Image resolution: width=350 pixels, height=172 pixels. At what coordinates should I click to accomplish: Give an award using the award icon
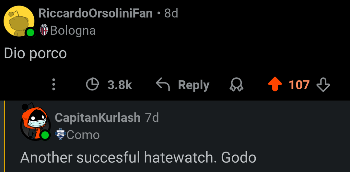coord(236,85)
